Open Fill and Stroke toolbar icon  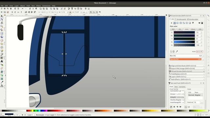(x=69, y=9)
